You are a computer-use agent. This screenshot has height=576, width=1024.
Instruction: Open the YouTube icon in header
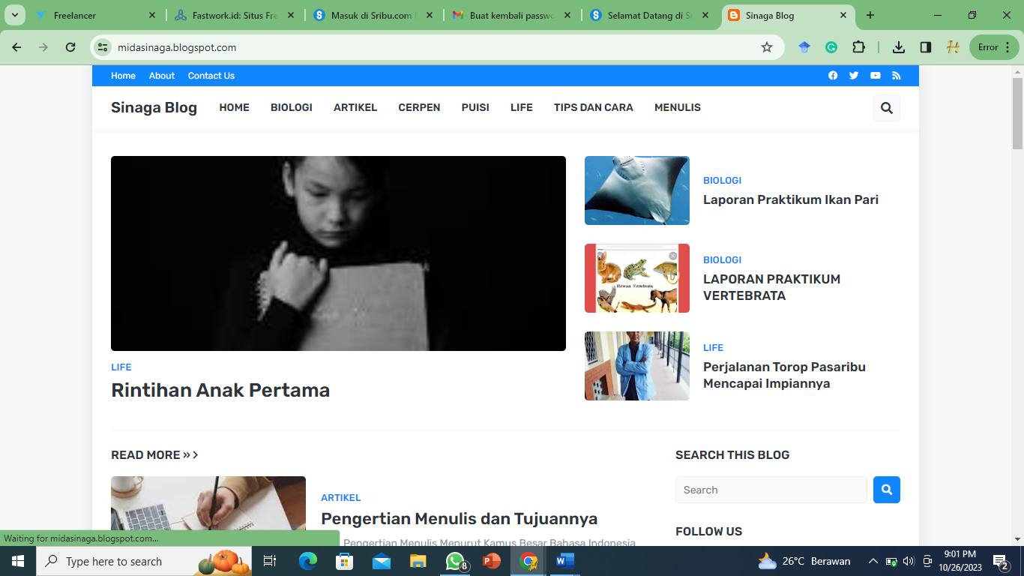click(x=875, y=76)
